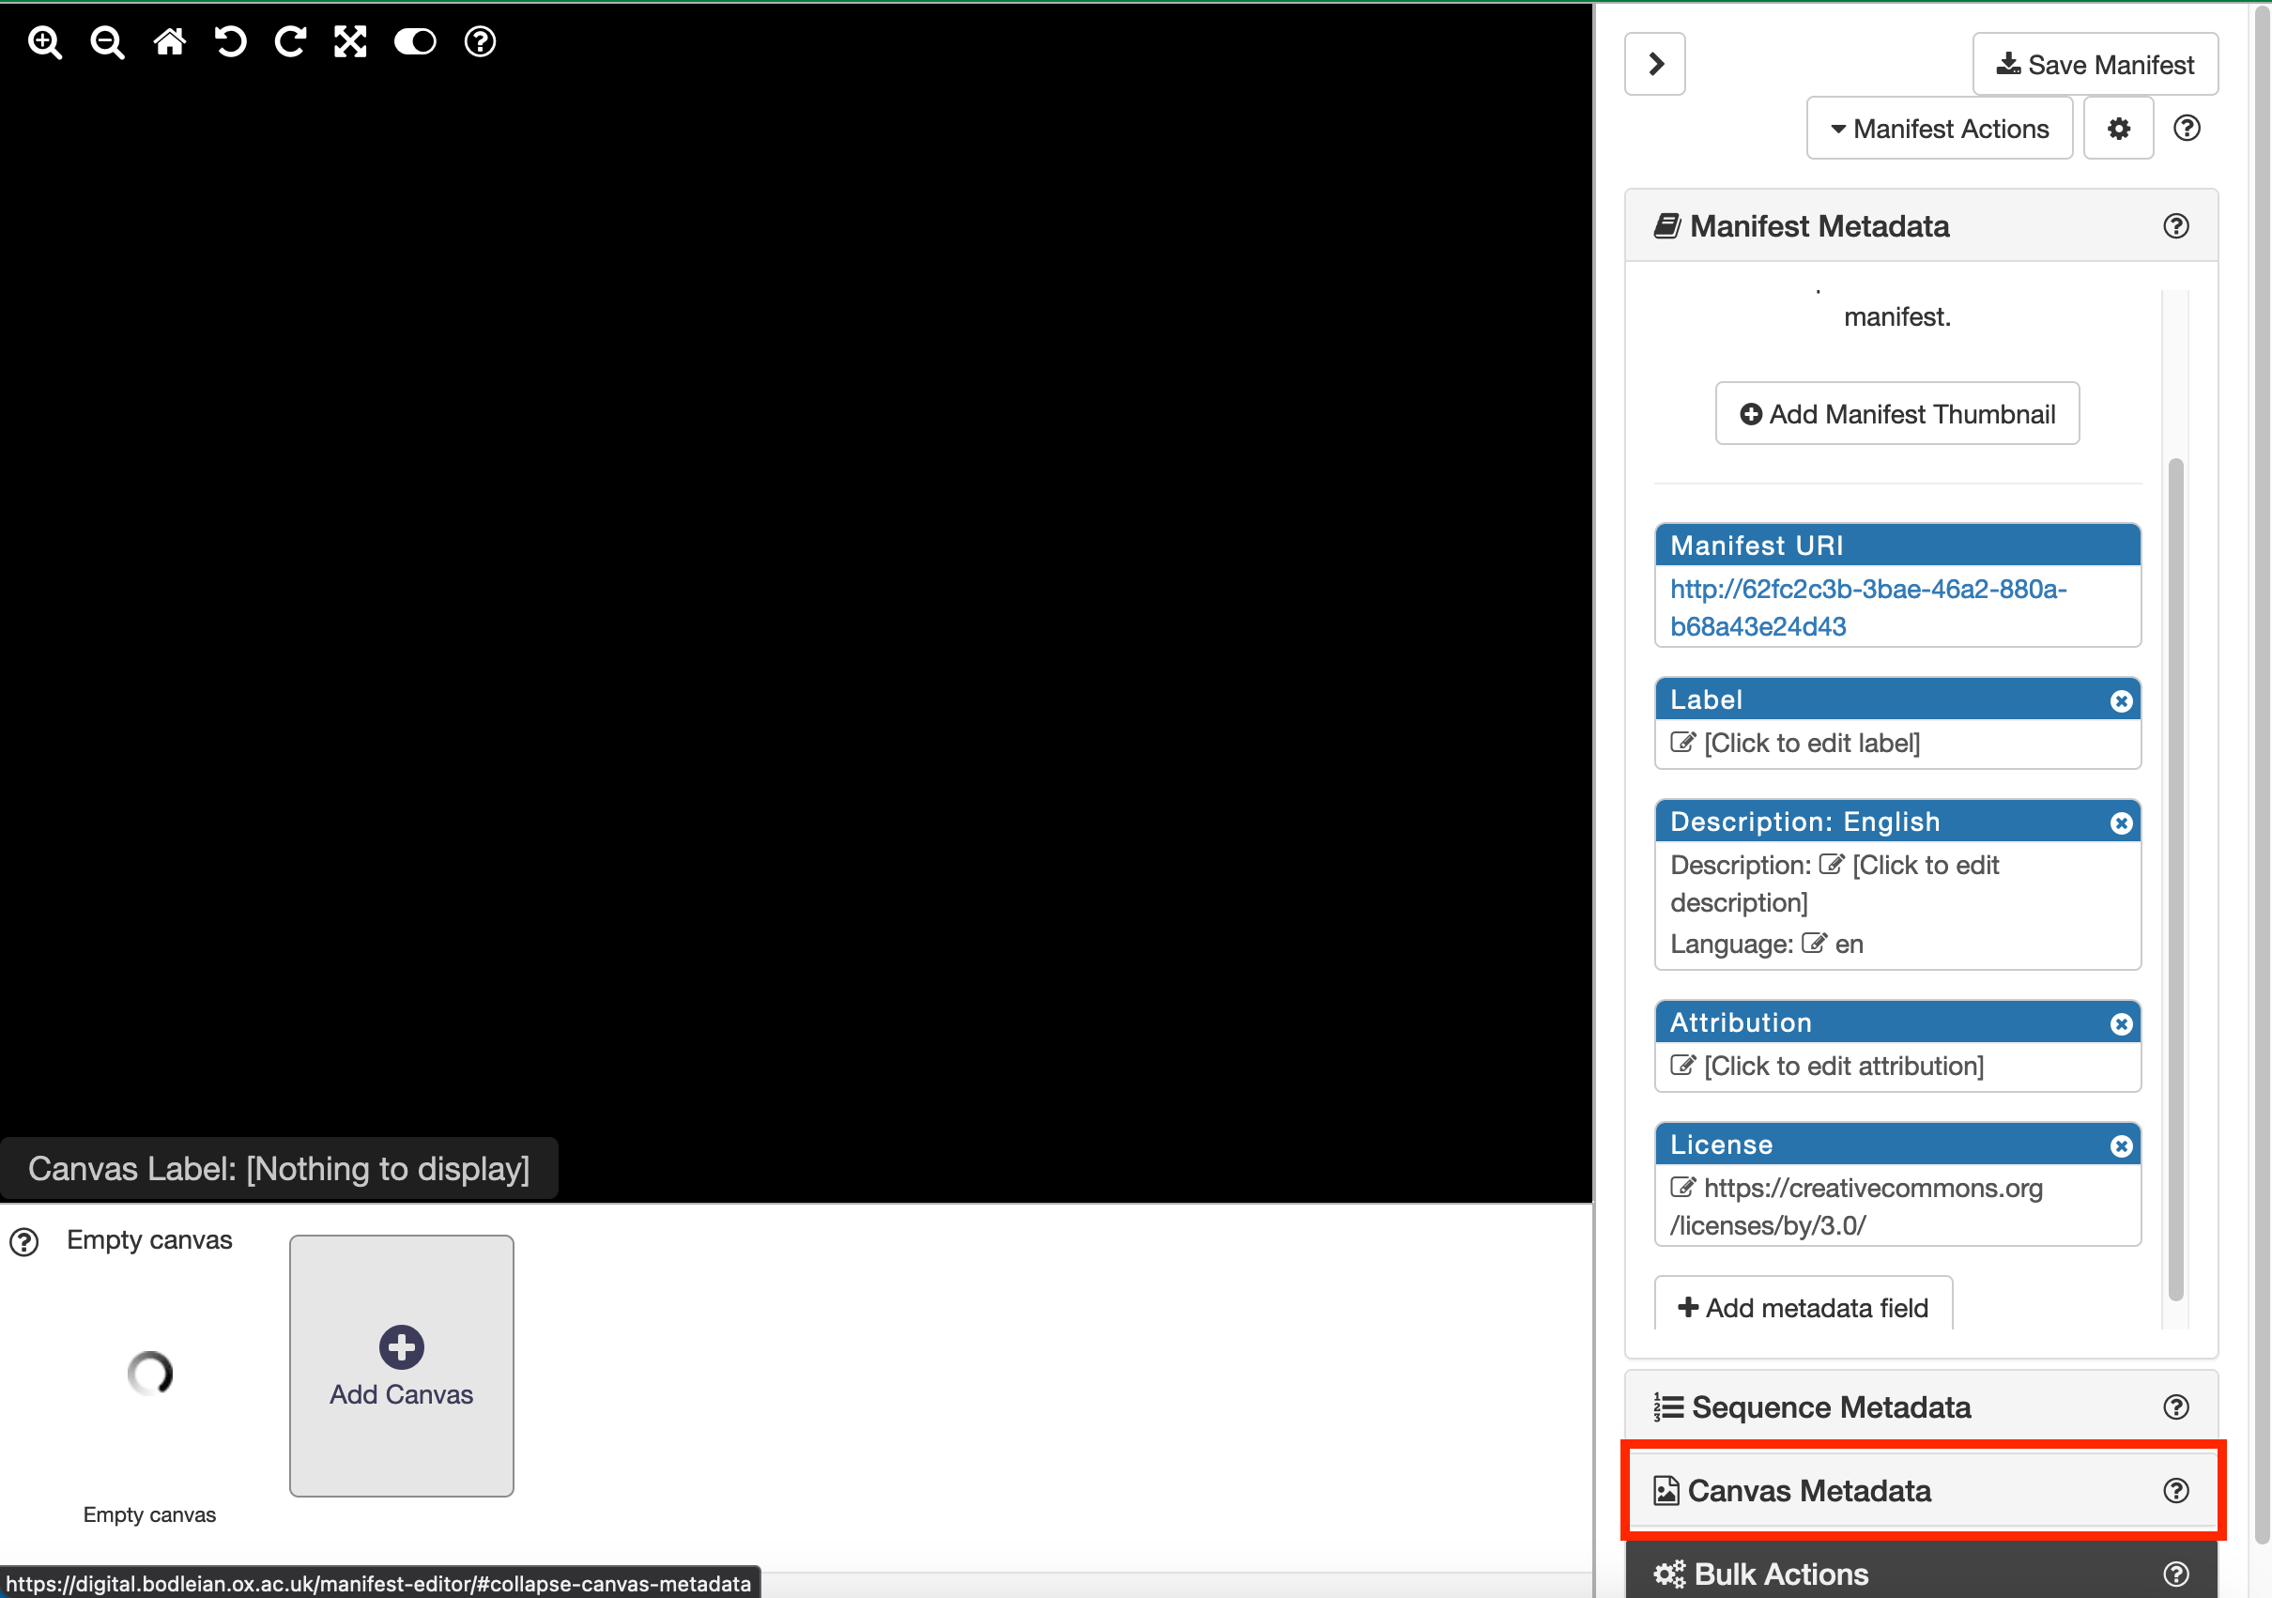Collapse the Manifest Metadata panel header
Image resolution: width=2272 pixels, height=1598 pixels.
tap(1921, 225)
